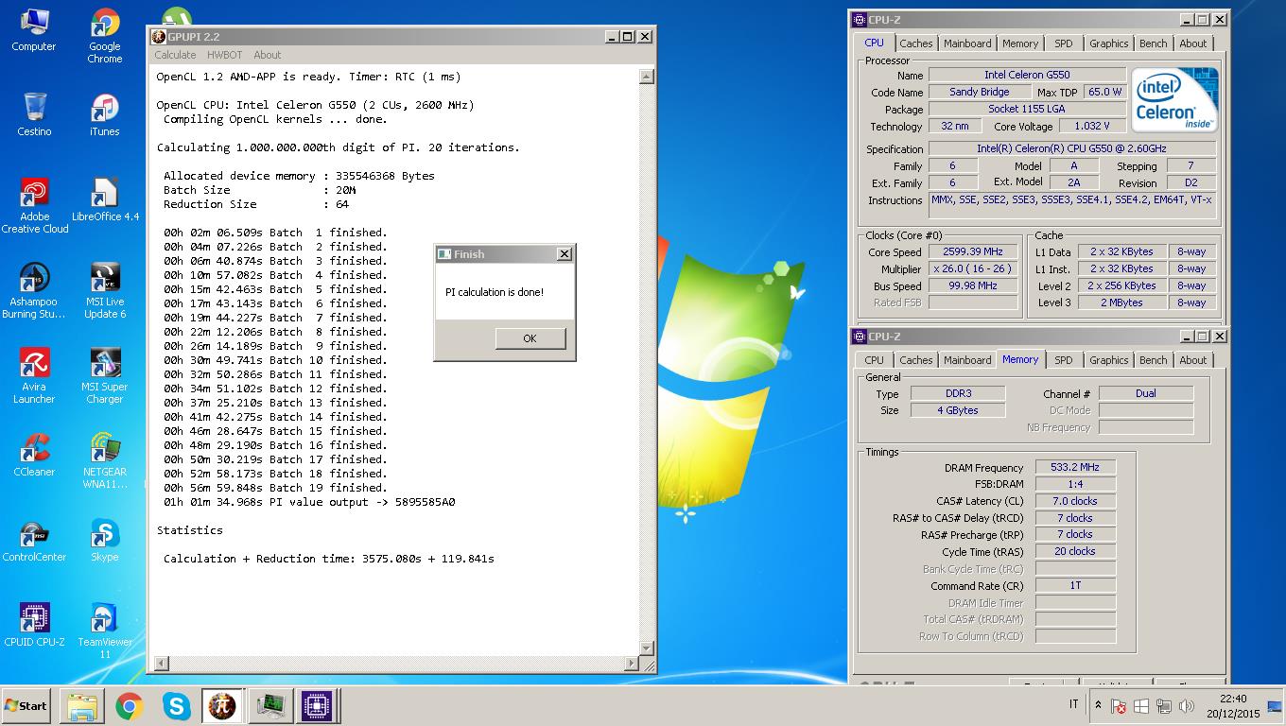The width and height of the screenshot is (1286, 726).
Task: Open the SPD tab in lower CPU-Z
Action: [x=1064, y=360]
